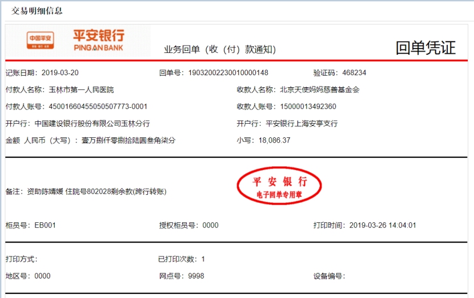
Task: Select receipt number 19032002230010000148
Action: coord(228,73)
